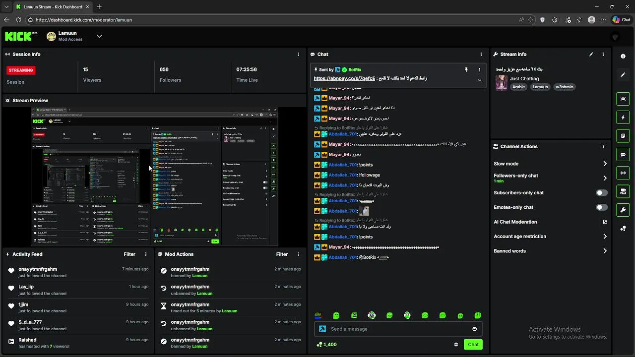Screen dimensions: 635x357
Task: Reload the page in the browser
Action: pyautogui.click(x=18, y=20)
